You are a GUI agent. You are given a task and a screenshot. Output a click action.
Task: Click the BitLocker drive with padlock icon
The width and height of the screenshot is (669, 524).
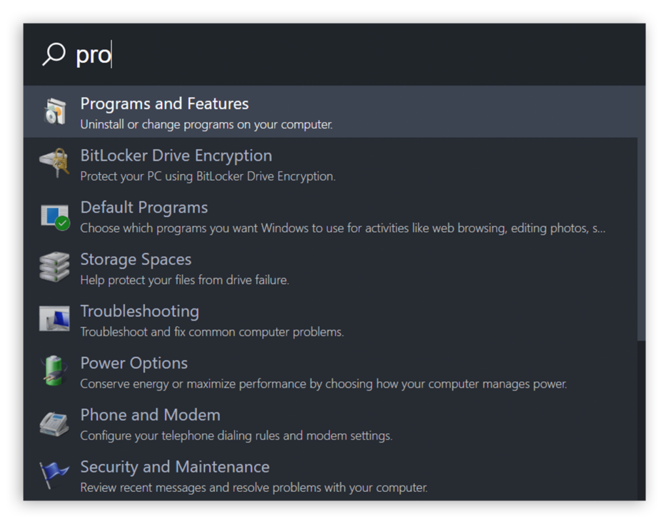click(54, 163)
